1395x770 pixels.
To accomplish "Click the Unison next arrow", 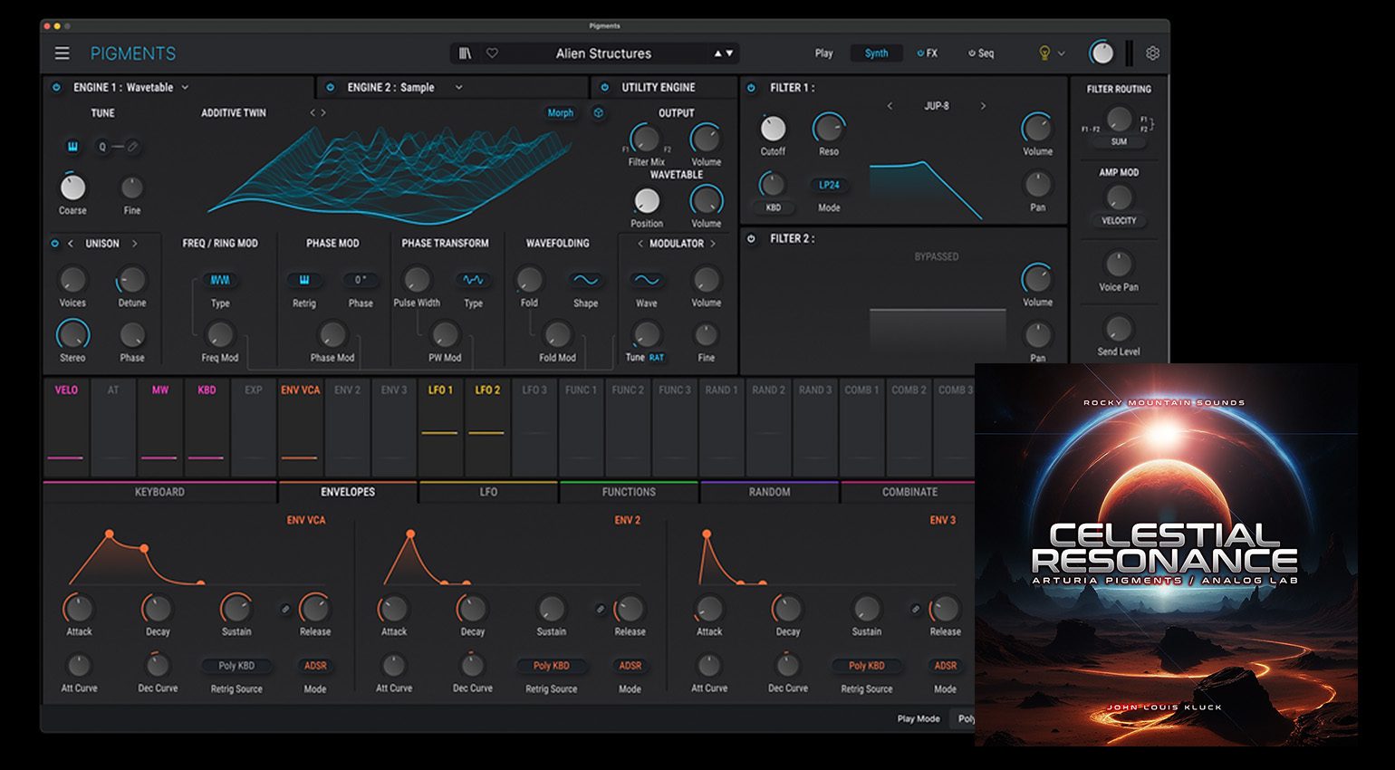I will 135,244.
